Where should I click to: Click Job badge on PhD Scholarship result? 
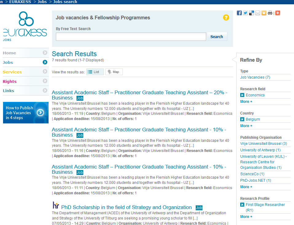pos(199,208)
